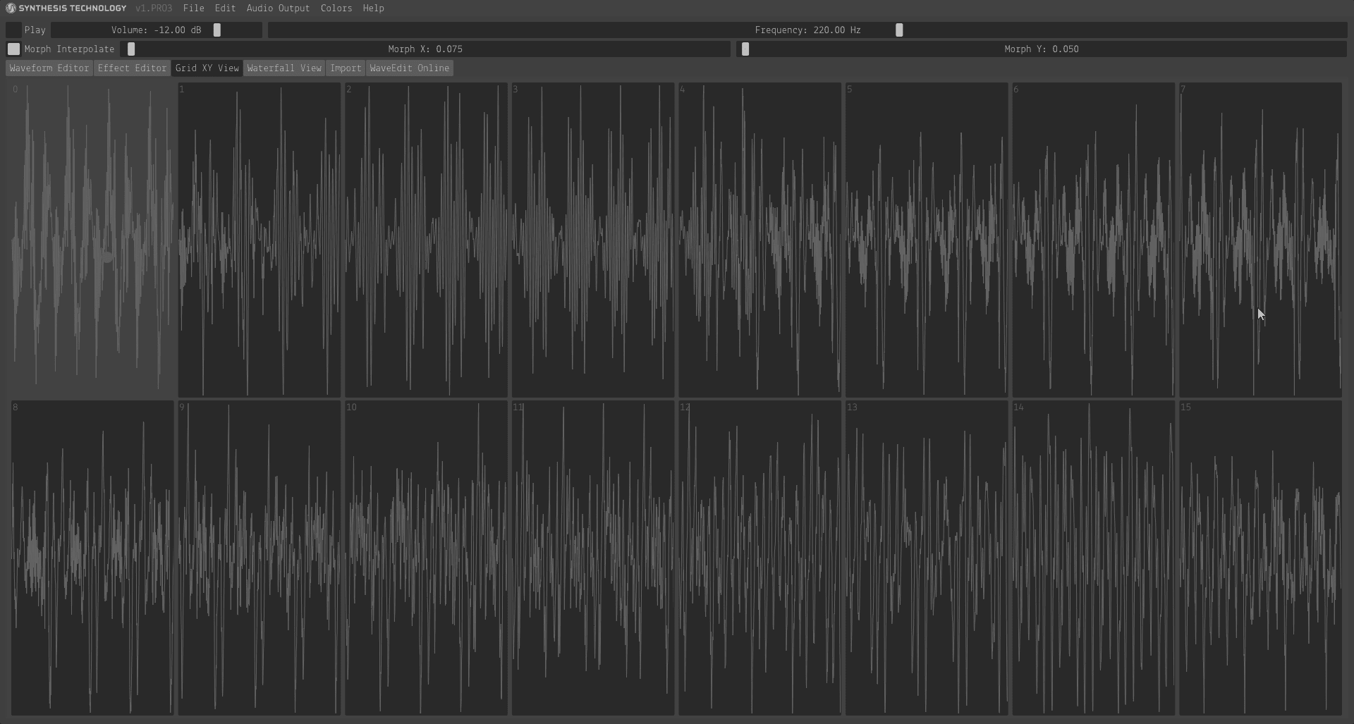This screenshot has height=724, width=1354.
Task: Enable the Morph Interpolate checkbox
Action: coord(13,49)
